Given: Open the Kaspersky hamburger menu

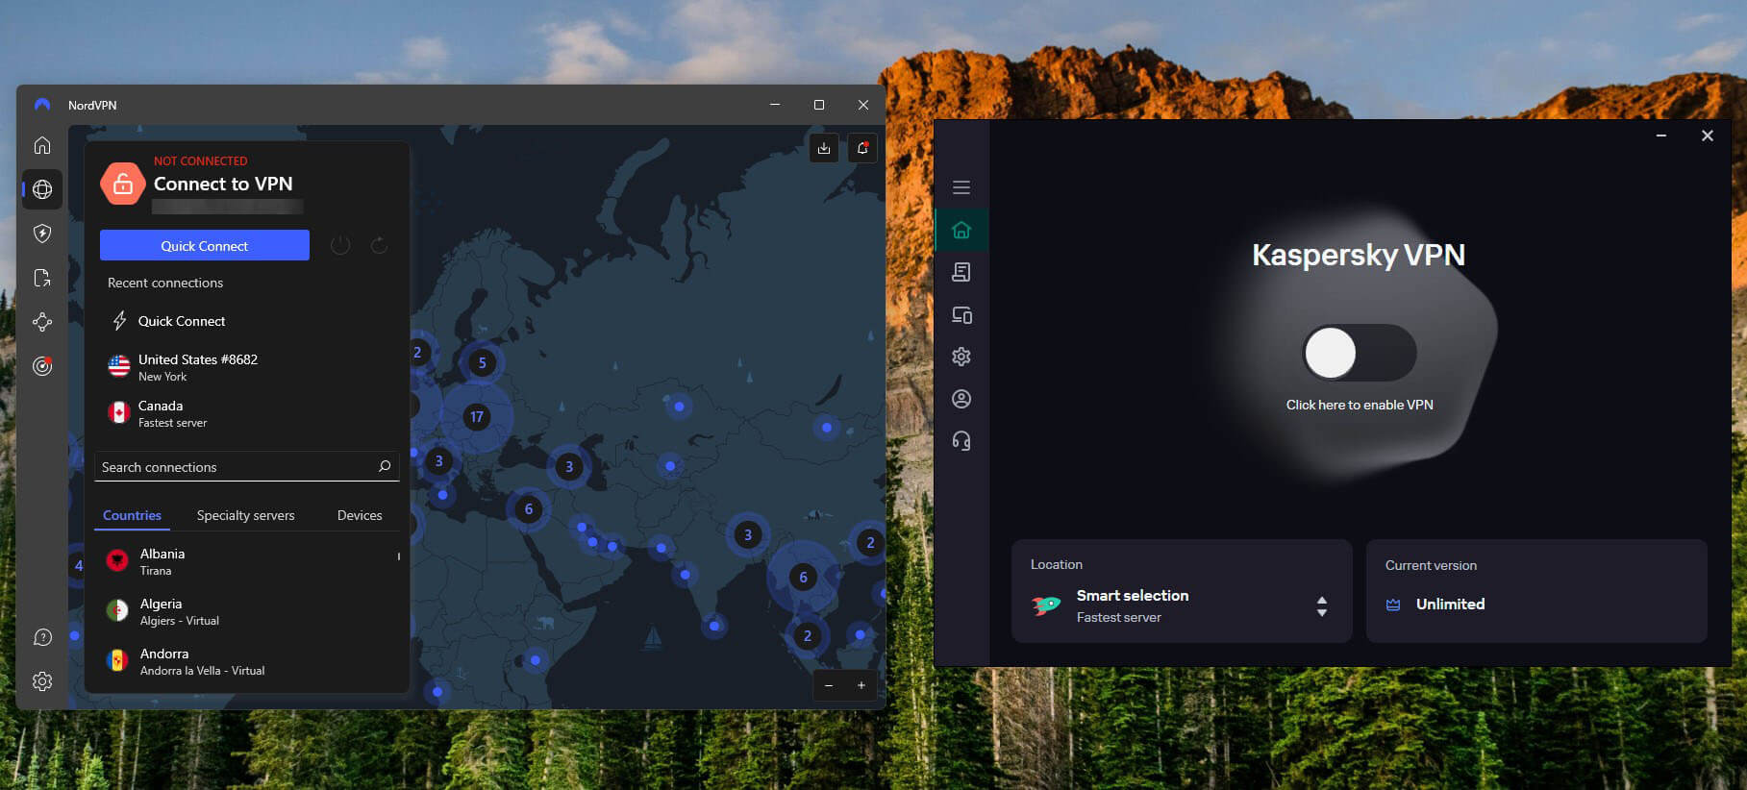Looking at the screenshot, I should [x=961, y=187].
